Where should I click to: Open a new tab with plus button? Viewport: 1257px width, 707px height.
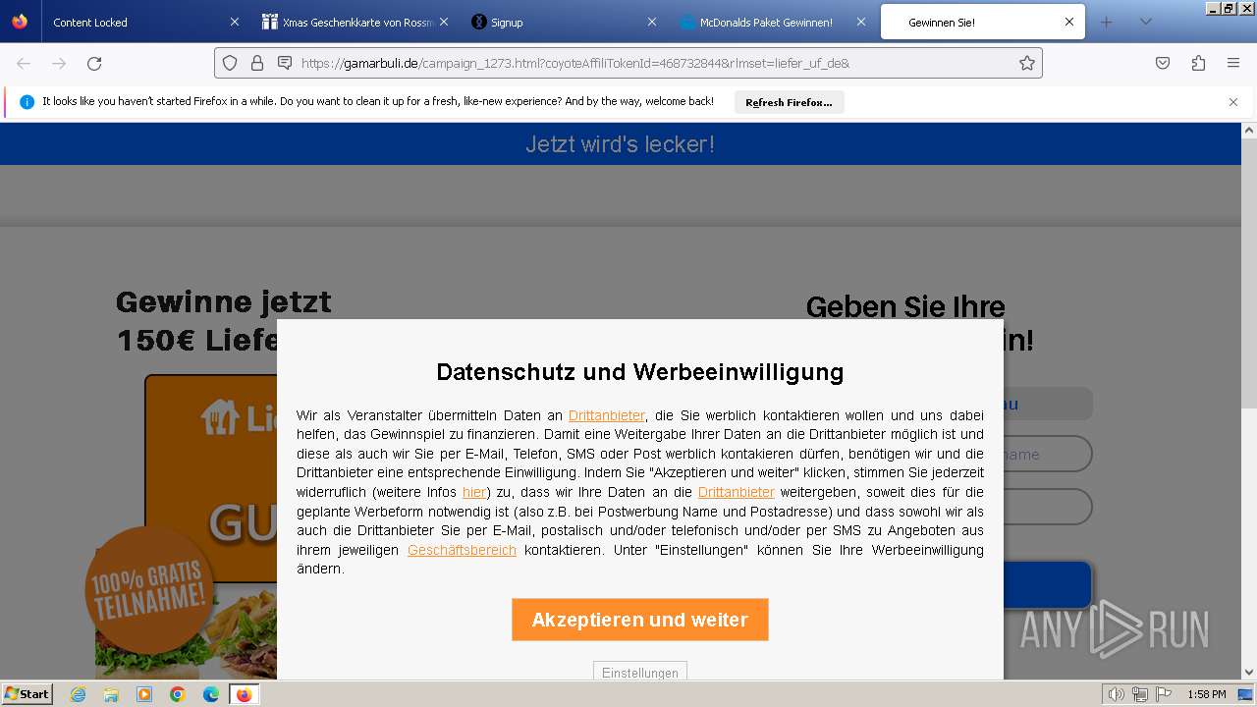1107,22
